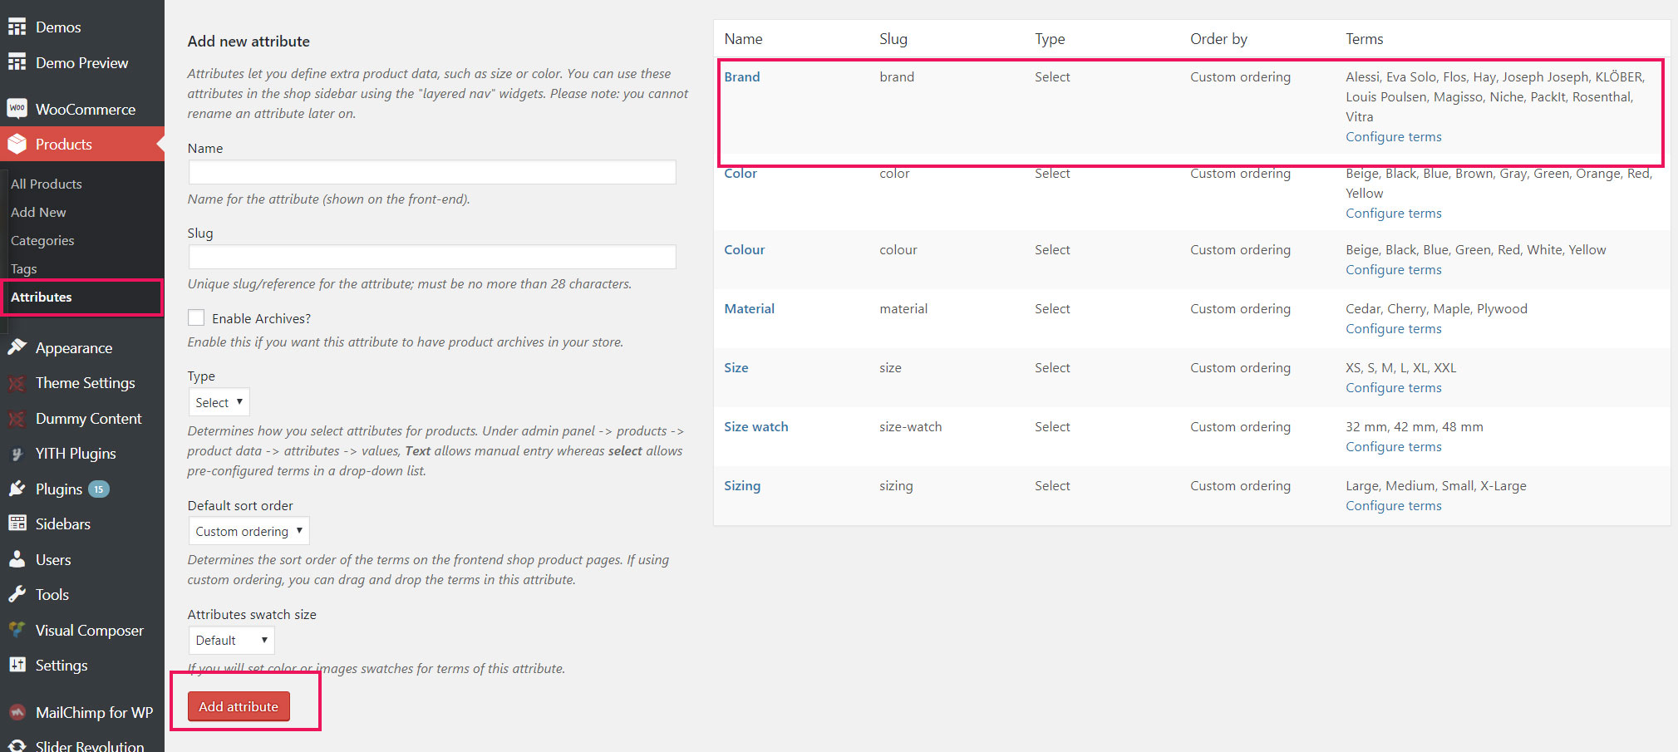
Task: Click the Plugins plug icon
Action: [17, 489]
